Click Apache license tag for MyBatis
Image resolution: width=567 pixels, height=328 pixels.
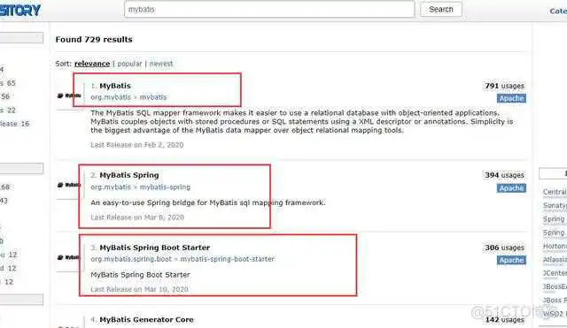click(511, 98)
